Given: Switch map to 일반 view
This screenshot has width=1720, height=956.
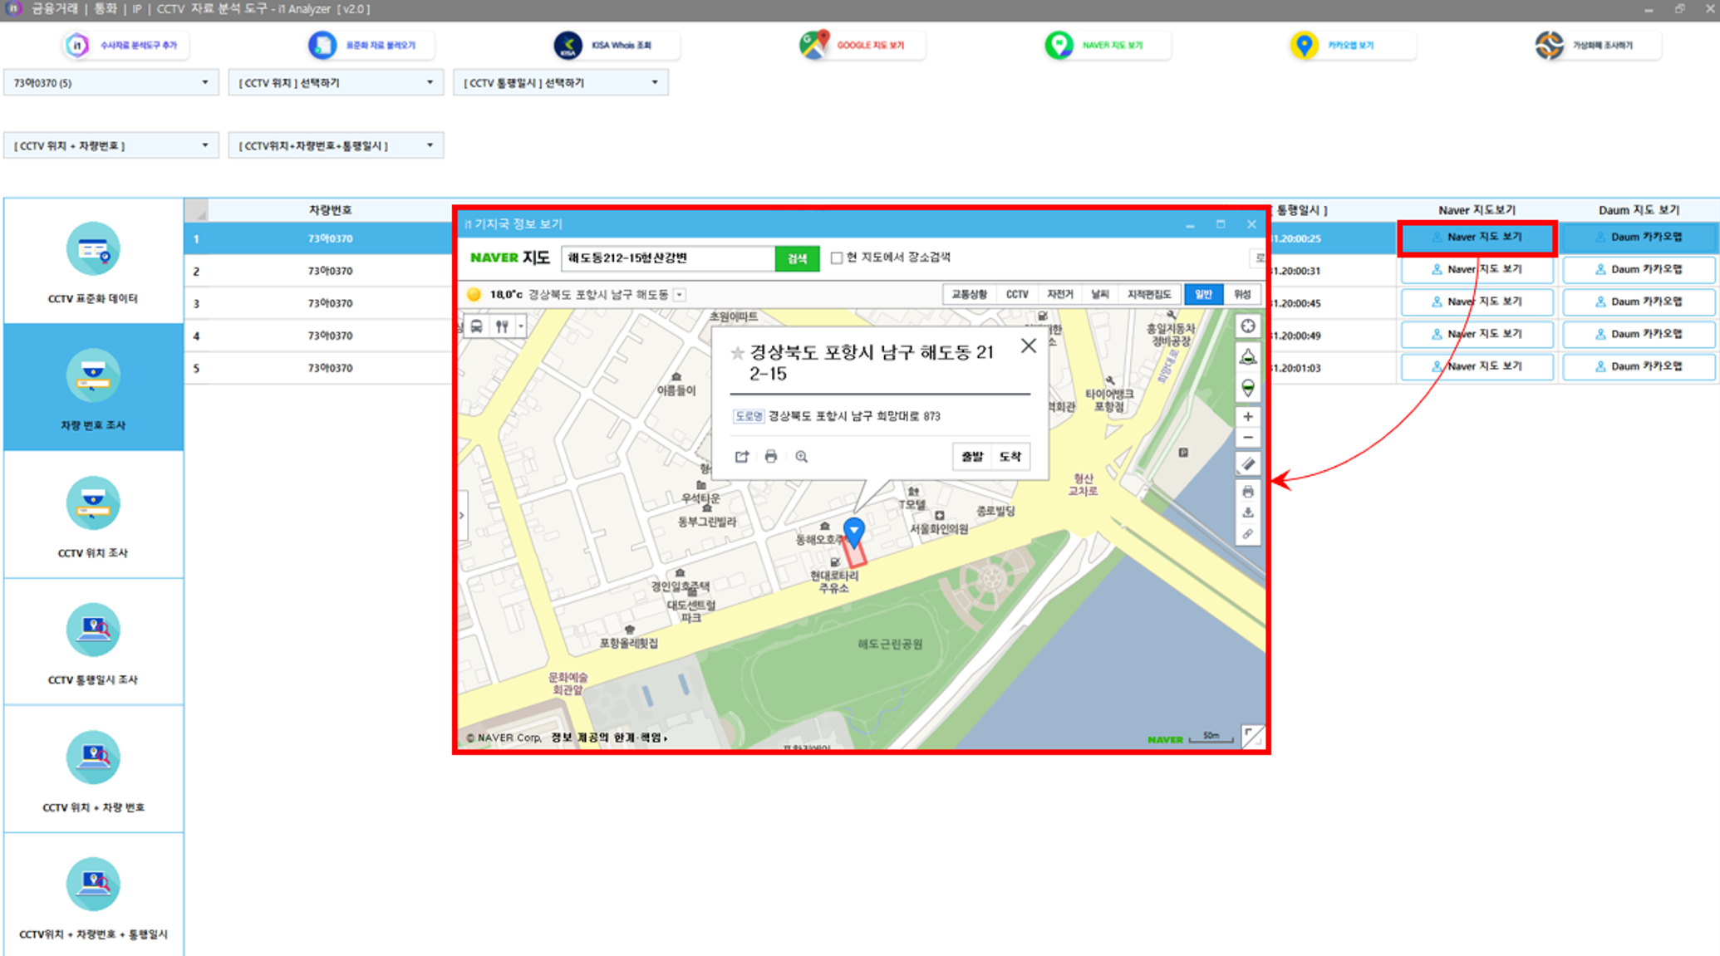Looking at the screenshot, I should [x=1203, y=294].
